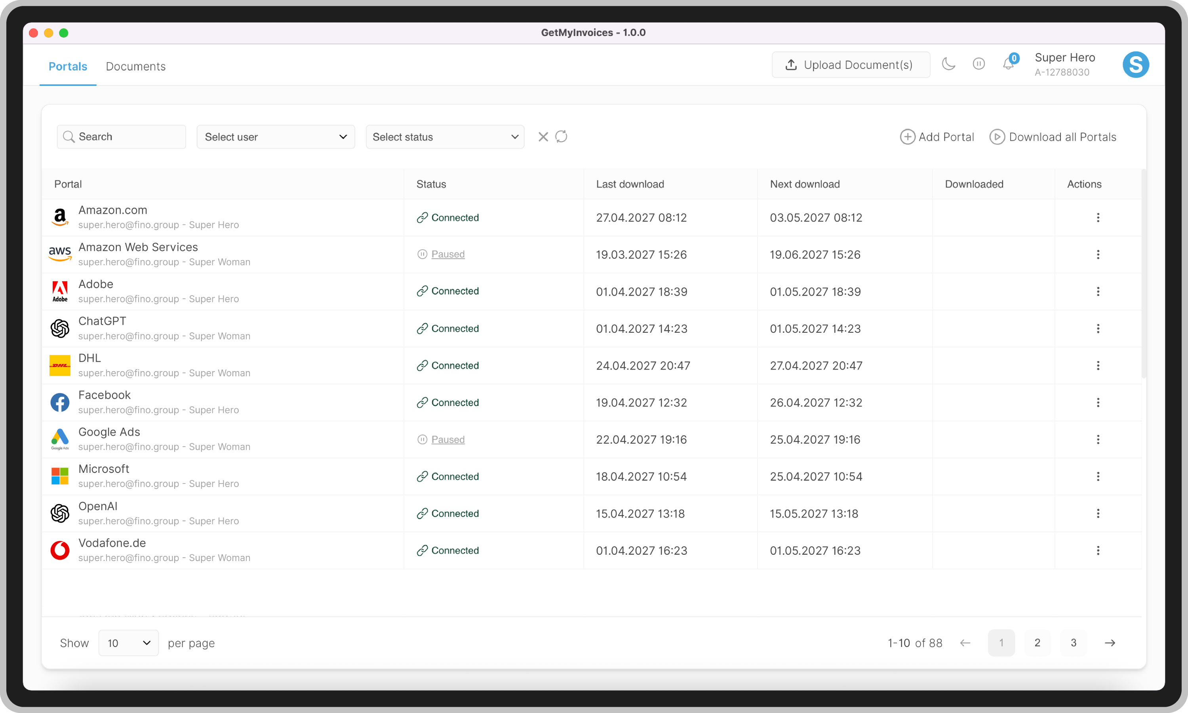Expand the Select status dropdown

point(445,137)
